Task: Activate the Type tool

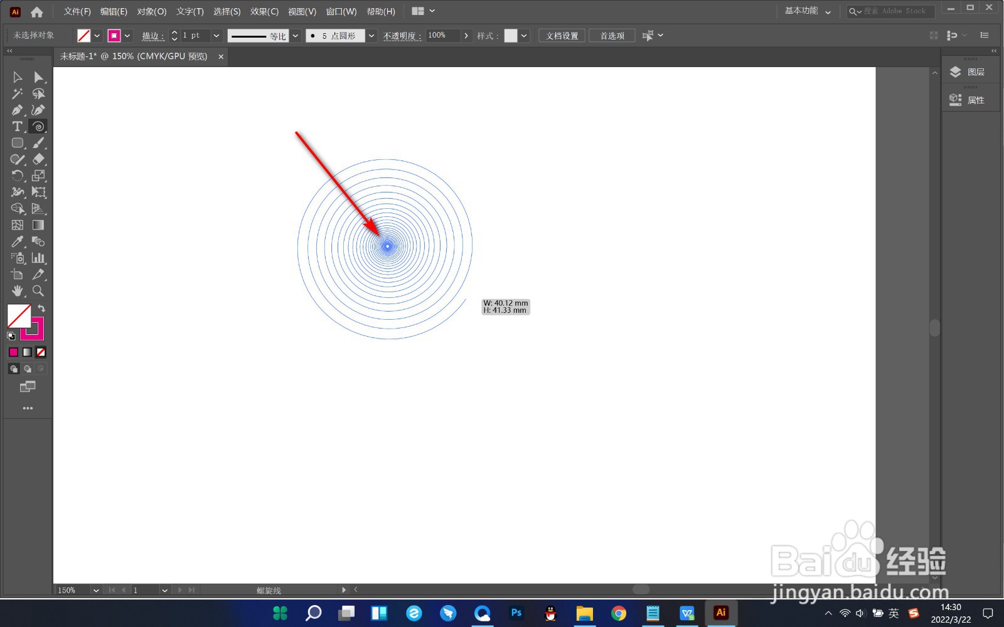Action: tap(18, 126)
